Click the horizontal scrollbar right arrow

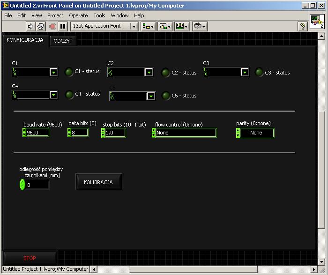tap(313, 269)
